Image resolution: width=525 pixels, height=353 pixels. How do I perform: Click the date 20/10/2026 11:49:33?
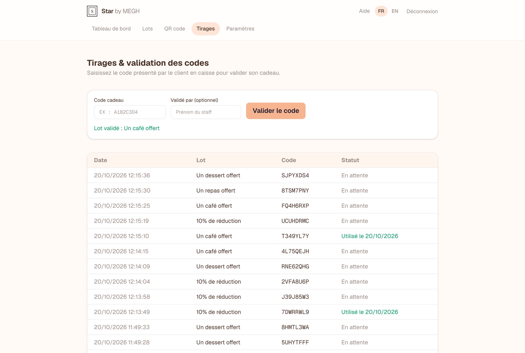pyautogui.click(x=122, y=327)
